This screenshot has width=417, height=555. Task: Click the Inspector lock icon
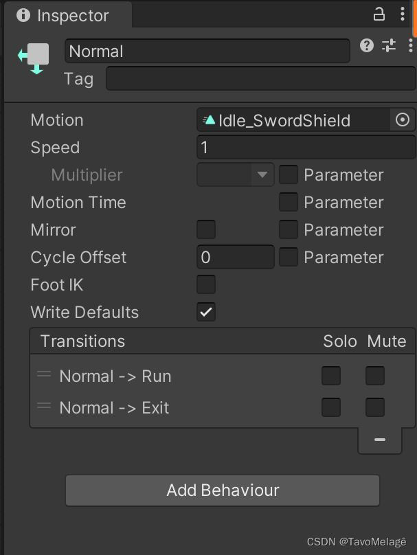(x=379, y=14)
